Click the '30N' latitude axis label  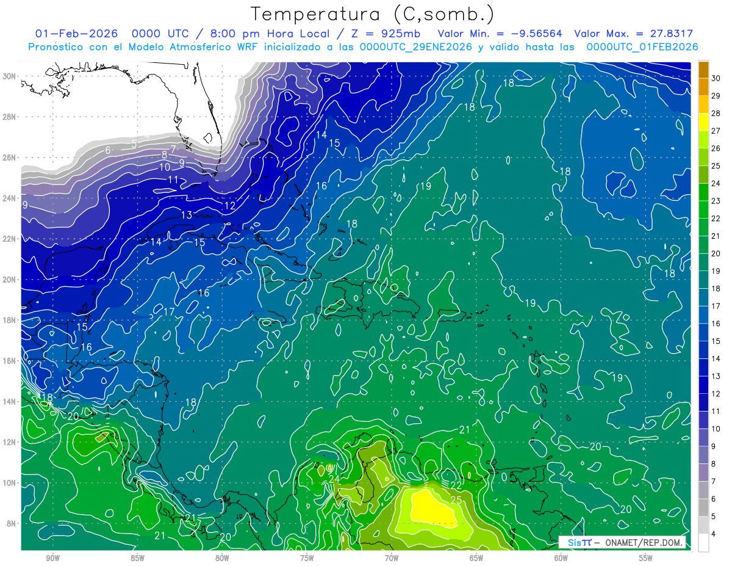(10, 76)
